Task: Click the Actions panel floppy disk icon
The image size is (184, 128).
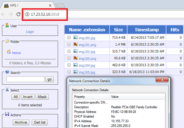Action: pos(7,114)
